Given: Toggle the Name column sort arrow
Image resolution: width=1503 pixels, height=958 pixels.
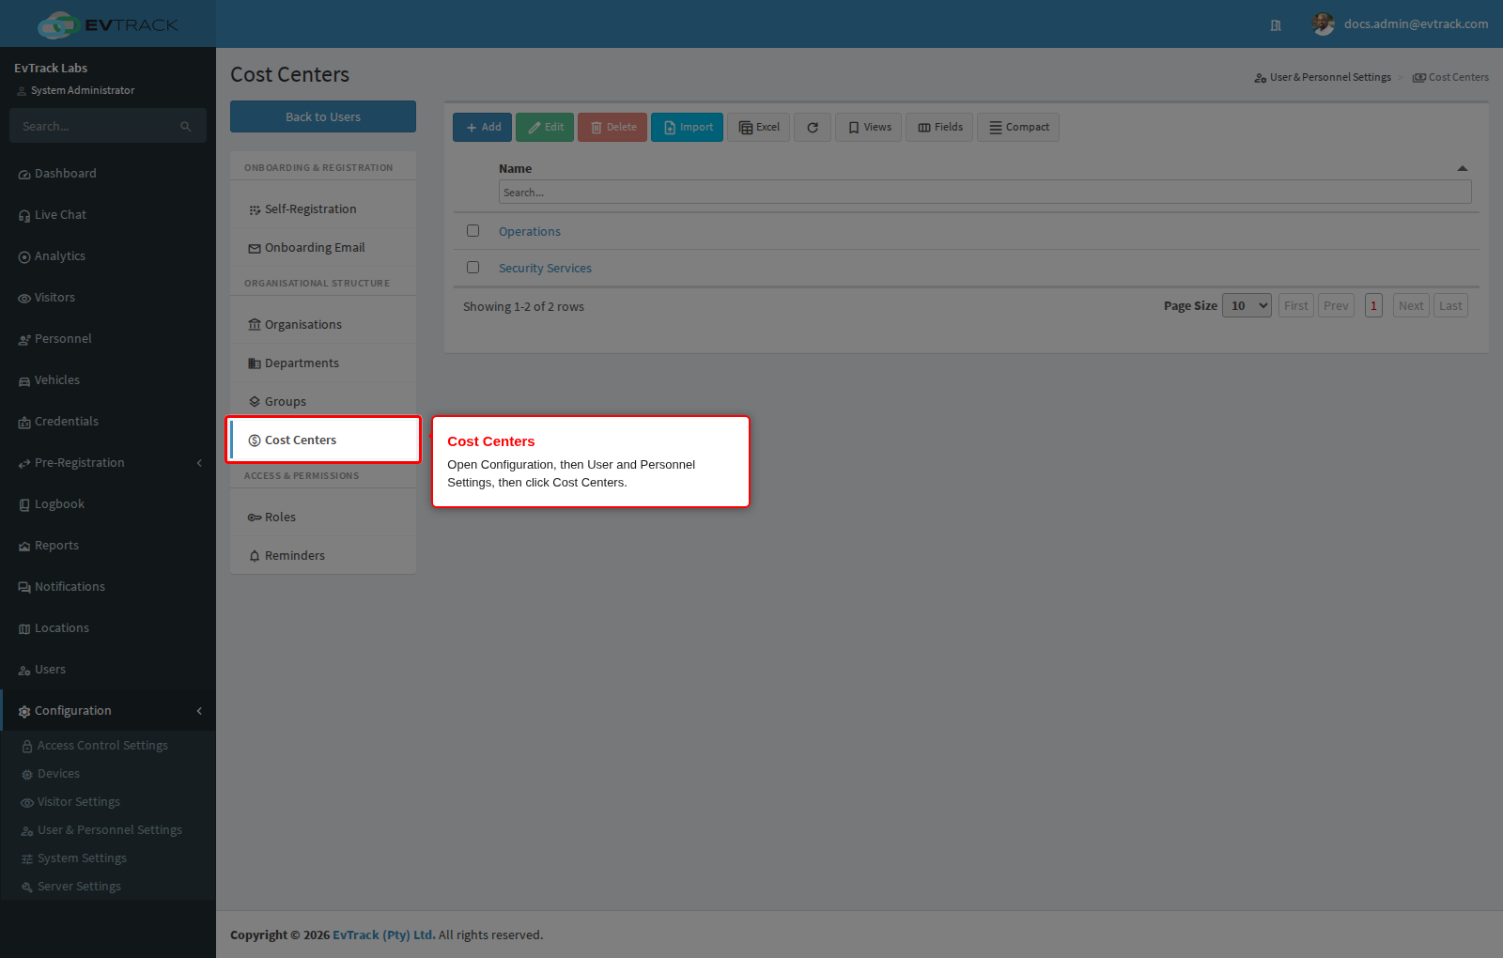Looking at the screenshot, I should (x=1462, y=169).
